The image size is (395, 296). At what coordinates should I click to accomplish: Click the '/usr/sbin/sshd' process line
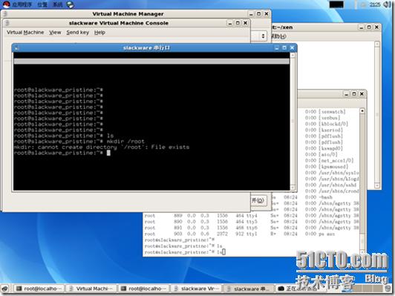point(330,185)
